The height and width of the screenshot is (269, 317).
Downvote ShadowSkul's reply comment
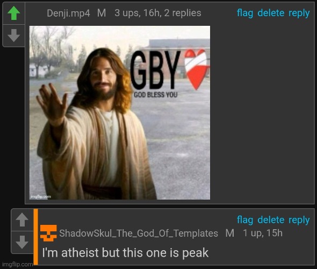[x=22, y=242]
